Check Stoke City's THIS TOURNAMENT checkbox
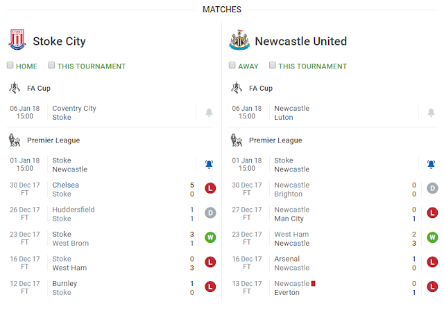 [x=52, y=66]
